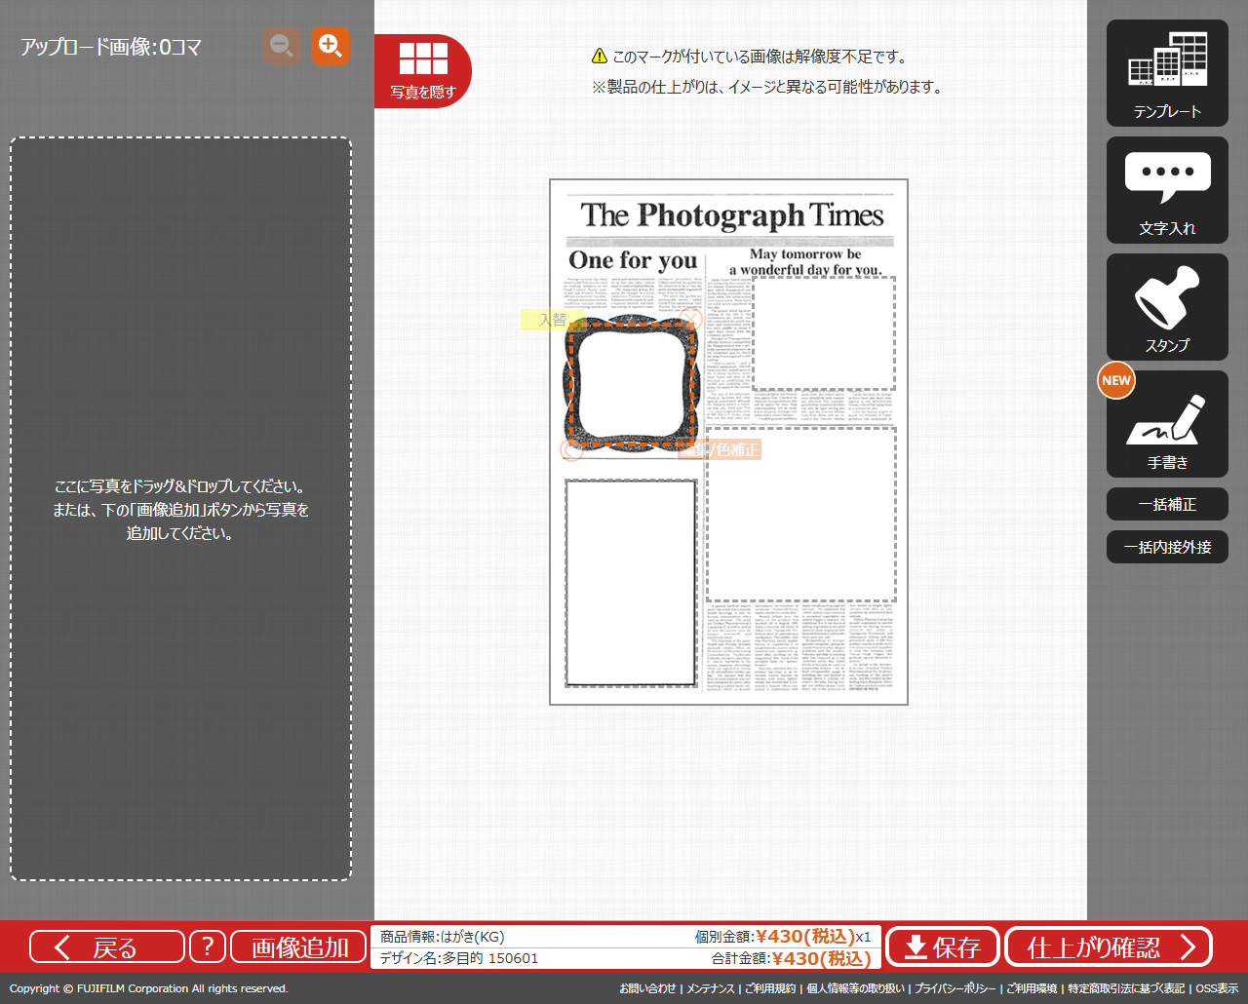Image resolution: width=1248 pixels, height=1004 pixels.
Task: Select the スタンプ stamp tool
Action: click(1167, 307)
